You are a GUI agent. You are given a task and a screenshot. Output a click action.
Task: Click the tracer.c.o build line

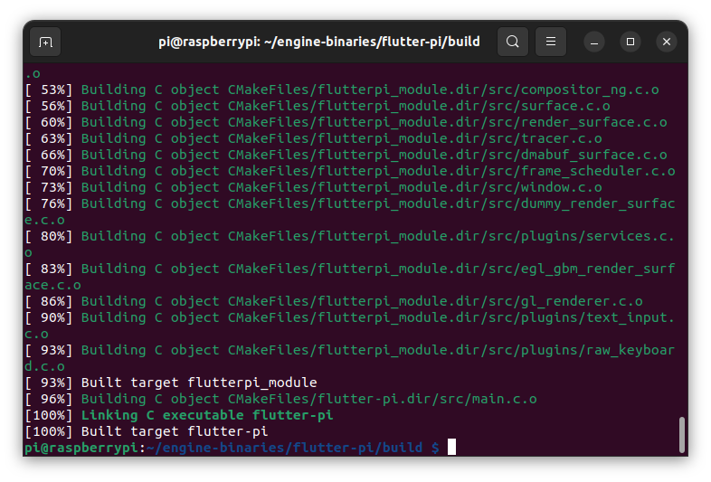[314, 138]
